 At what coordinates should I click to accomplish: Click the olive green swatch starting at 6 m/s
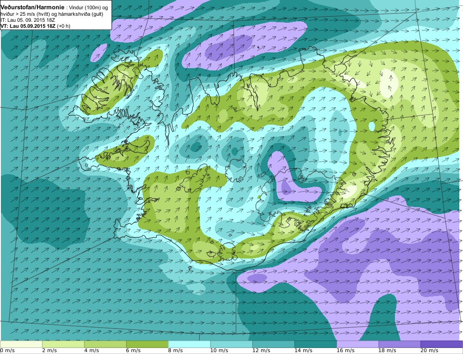pyautogui.click(x=147, y=344)
